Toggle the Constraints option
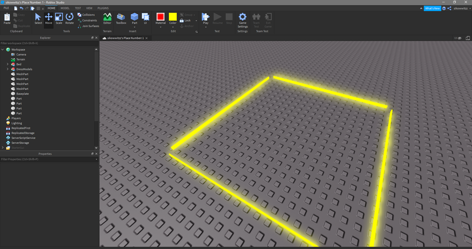 tap(87, 20)
